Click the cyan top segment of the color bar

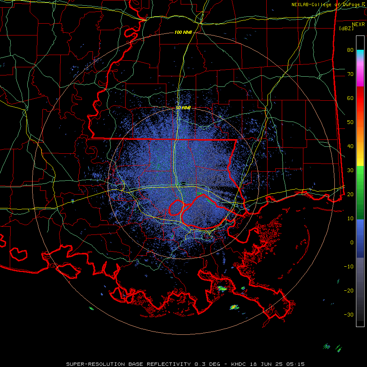click(360, 54)
